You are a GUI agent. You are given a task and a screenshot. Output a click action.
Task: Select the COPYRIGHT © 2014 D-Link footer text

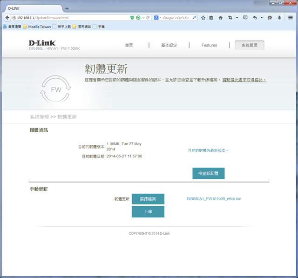pyautogui.click(x=149, y=233)
